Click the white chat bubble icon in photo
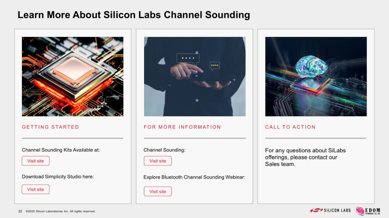 coord(188,59)
